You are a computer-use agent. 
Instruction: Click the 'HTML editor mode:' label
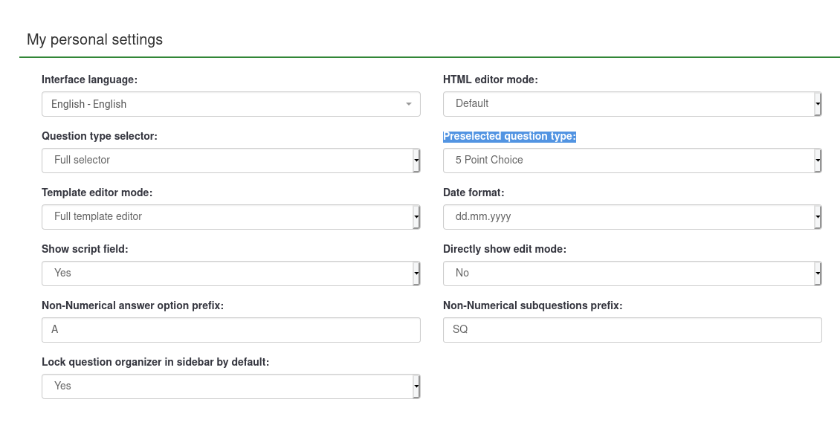click(x=490, y=80)
